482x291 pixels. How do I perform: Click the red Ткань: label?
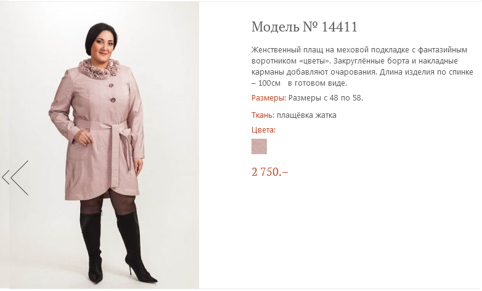pyautogui.click(x=263, y=115)
